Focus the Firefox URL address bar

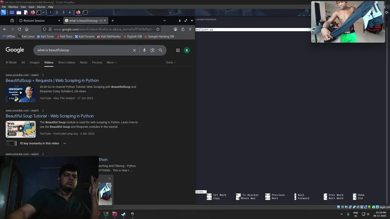pyautogui.click(x=104, y=29)
